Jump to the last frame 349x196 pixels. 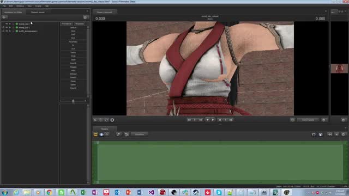(x=231, y=120)
